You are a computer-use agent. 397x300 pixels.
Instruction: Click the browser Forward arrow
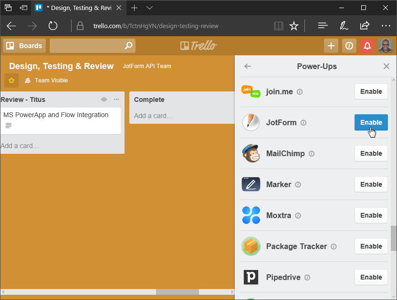coord(32,26)
